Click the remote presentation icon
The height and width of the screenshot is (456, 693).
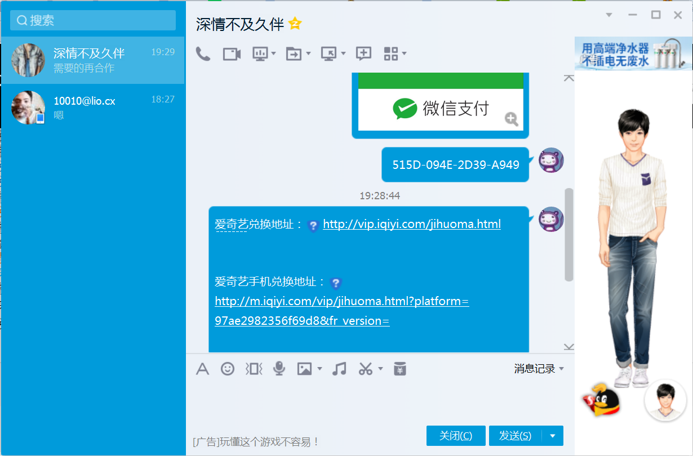pyautogui.click(x=260, y=53)
